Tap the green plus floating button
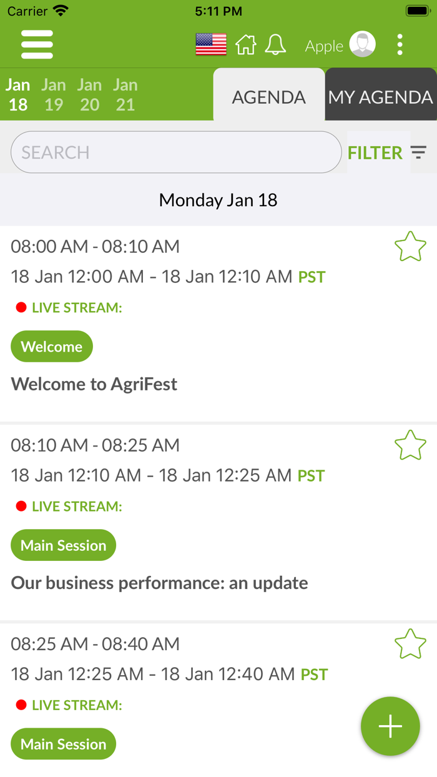Screen dimensions: 437x777 pos(390,726)
